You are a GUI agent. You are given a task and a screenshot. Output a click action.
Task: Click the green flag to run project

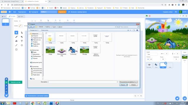click(147, 16)
